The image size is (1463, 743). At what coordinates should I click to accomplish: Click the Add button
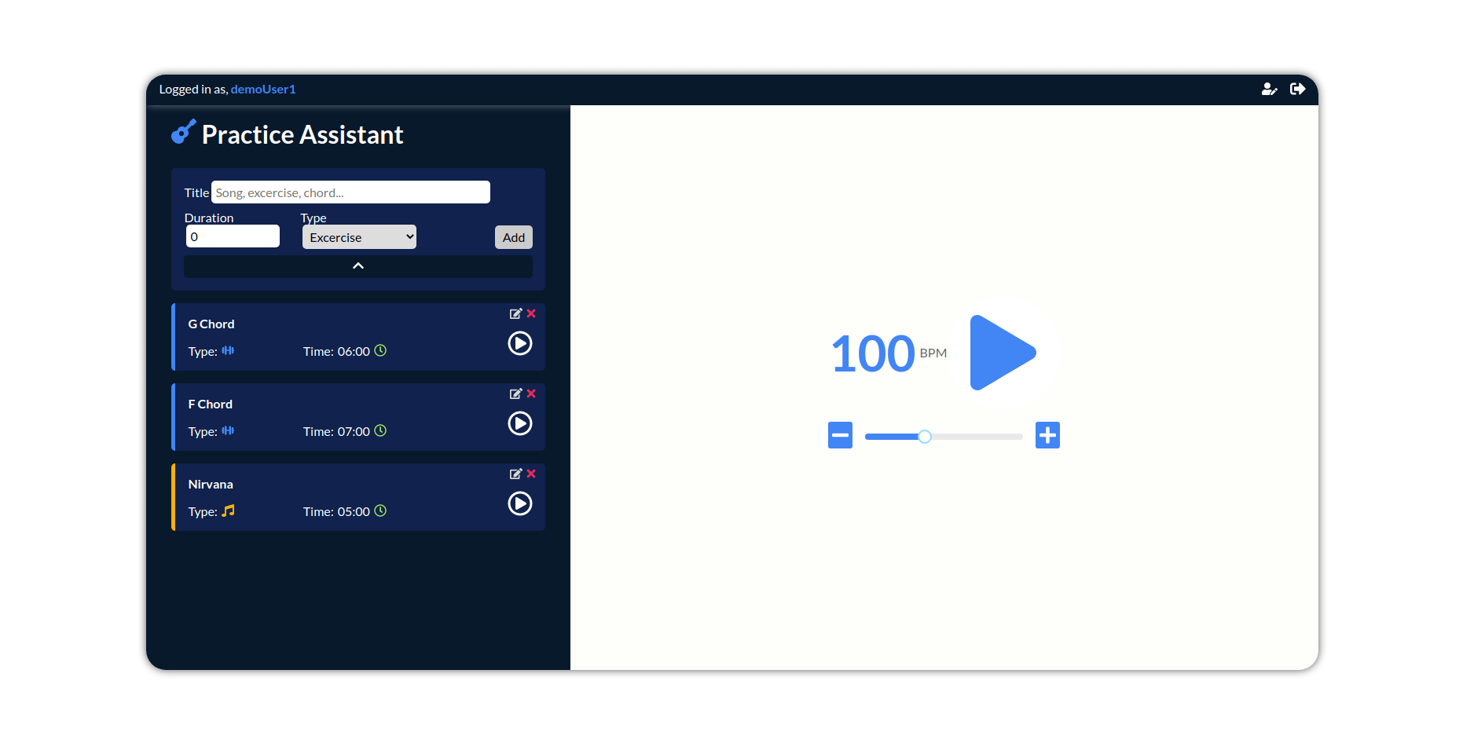pyautogui.click(x=514, y=237)
